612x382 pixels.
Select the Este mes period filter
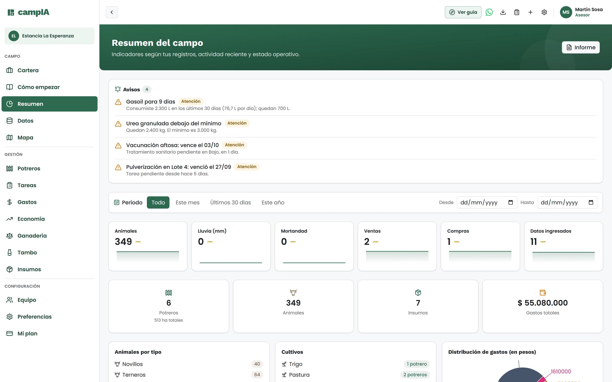(187, 202)
